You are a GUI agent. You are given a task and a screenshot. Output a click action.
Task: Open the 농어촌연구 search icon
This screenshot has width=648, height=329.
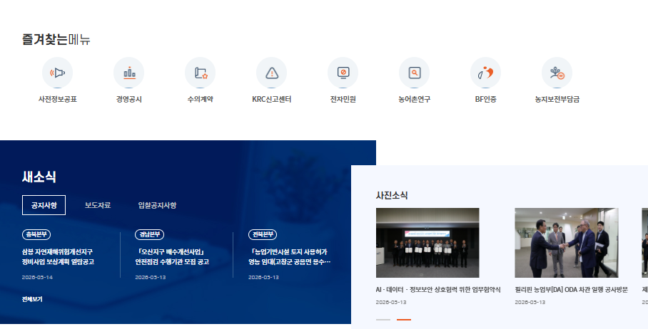(x=415, y=73)
